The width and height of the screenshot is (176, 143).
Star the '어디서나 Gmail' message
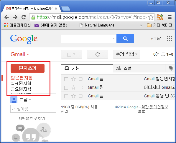pos(73,87)
